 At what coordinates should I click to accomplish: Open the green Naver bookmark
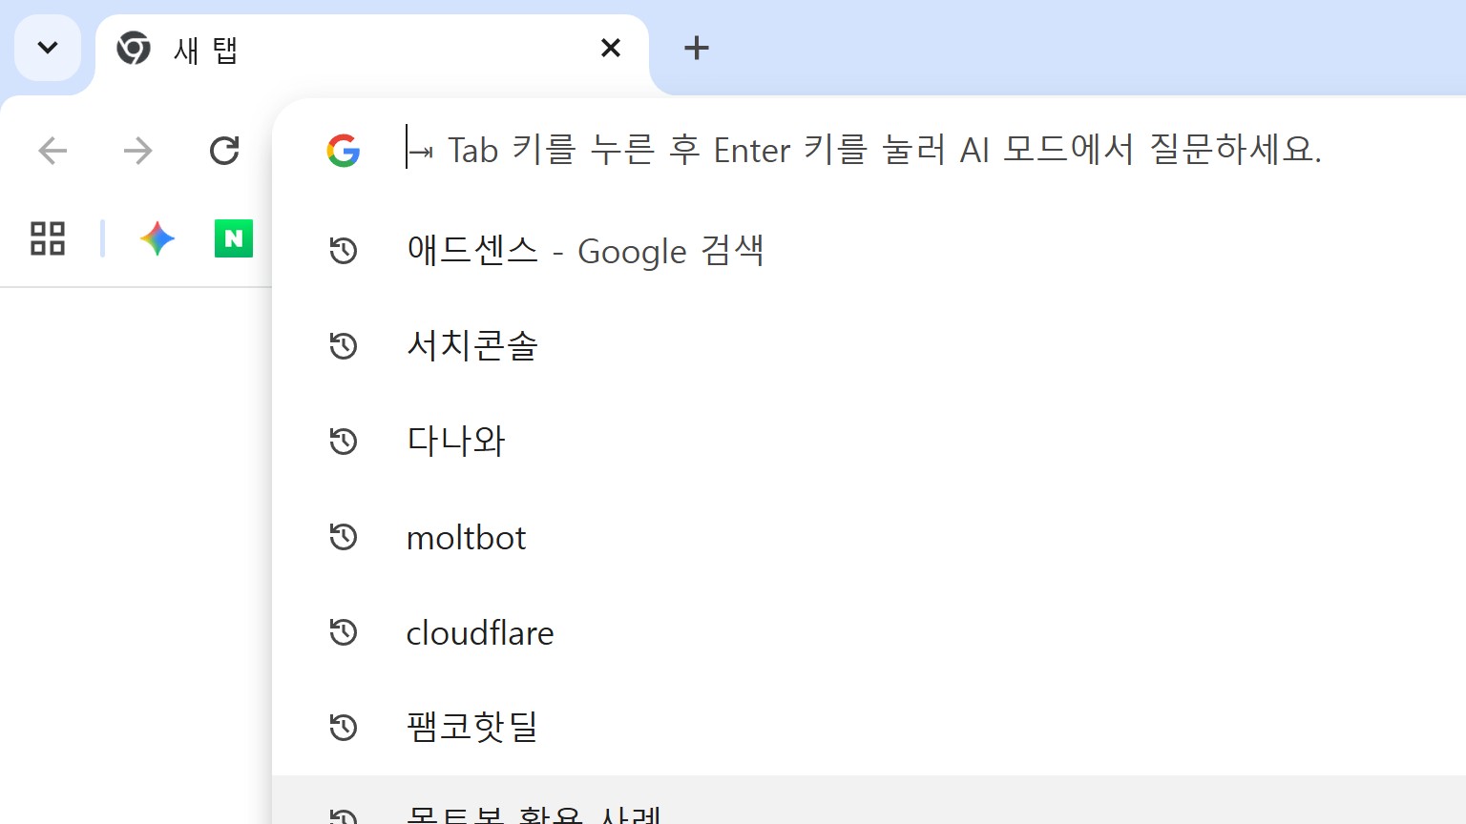tap(234, 238)
